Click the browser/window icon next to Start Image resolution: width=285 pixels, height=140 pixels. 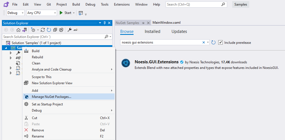tap(81, 13)
